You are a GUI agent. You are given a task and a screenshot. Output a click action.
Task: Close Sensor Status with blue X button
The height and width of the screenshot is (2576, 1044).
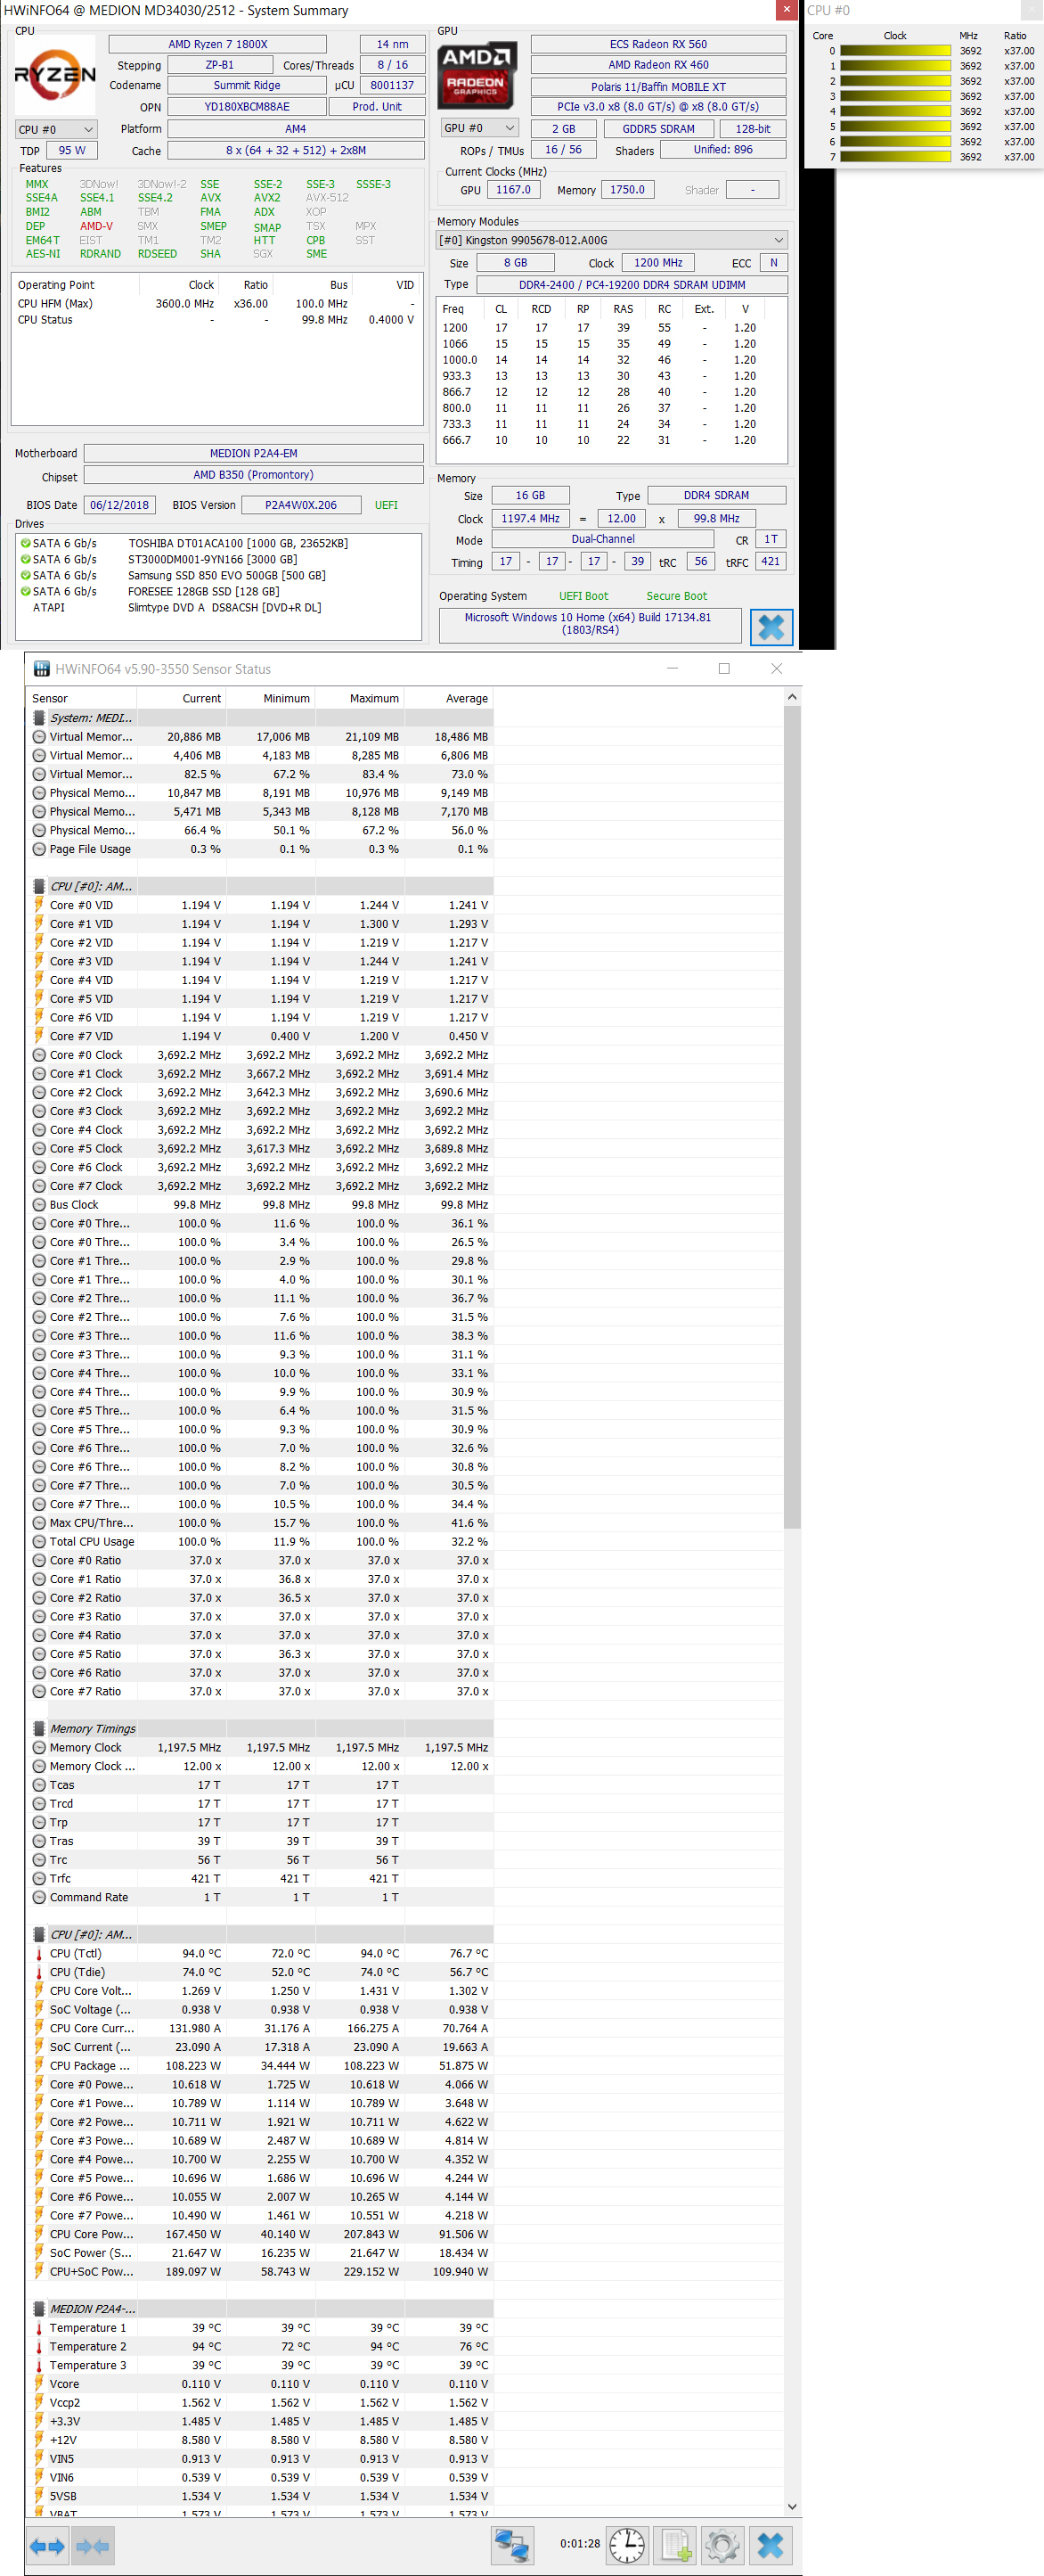[x=771, y=2544]
